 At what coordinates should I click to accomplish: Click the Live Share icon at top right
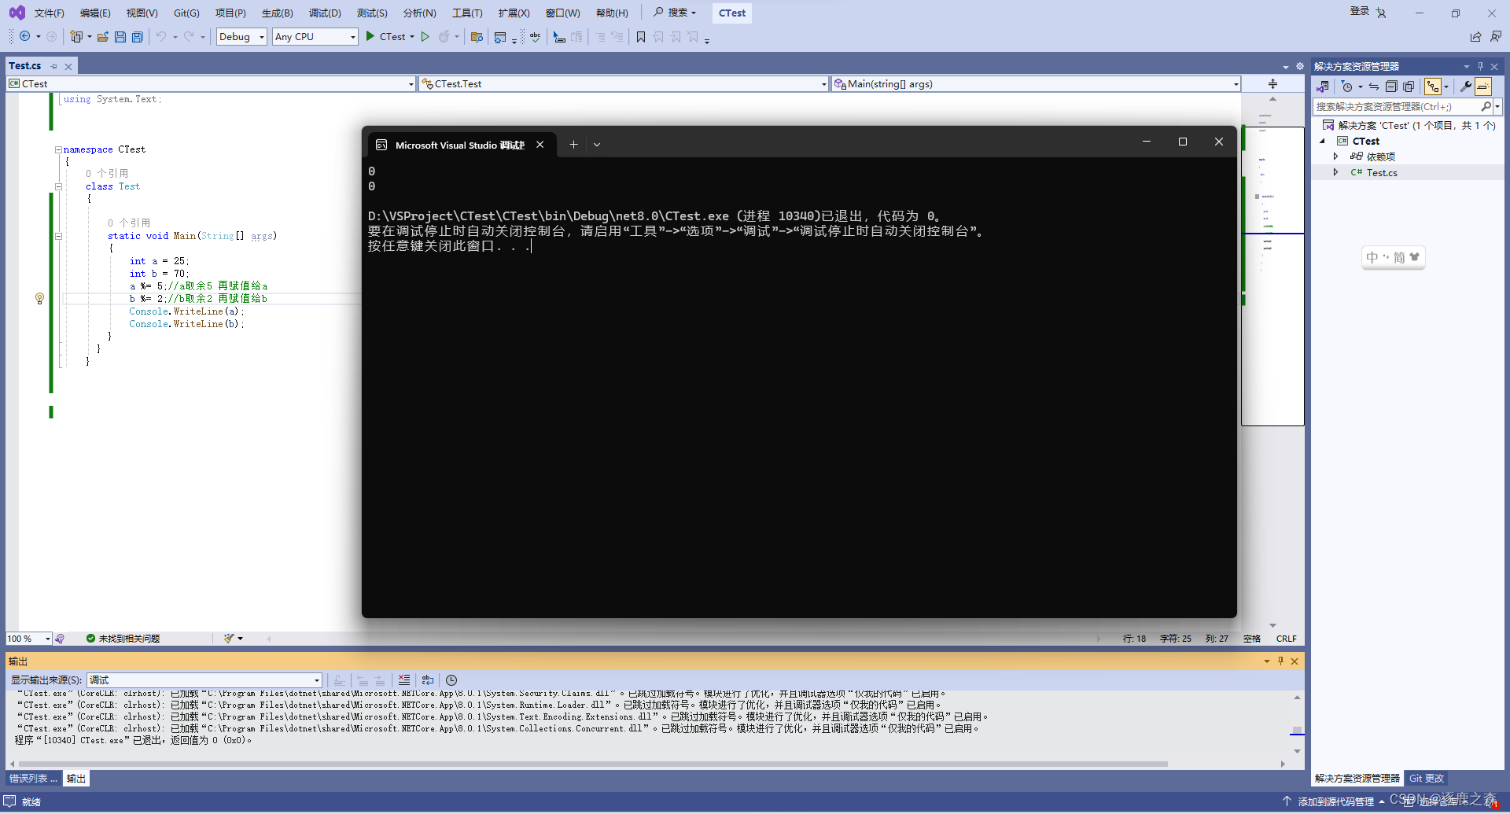pyautogui.click(x=1475, y=37)
